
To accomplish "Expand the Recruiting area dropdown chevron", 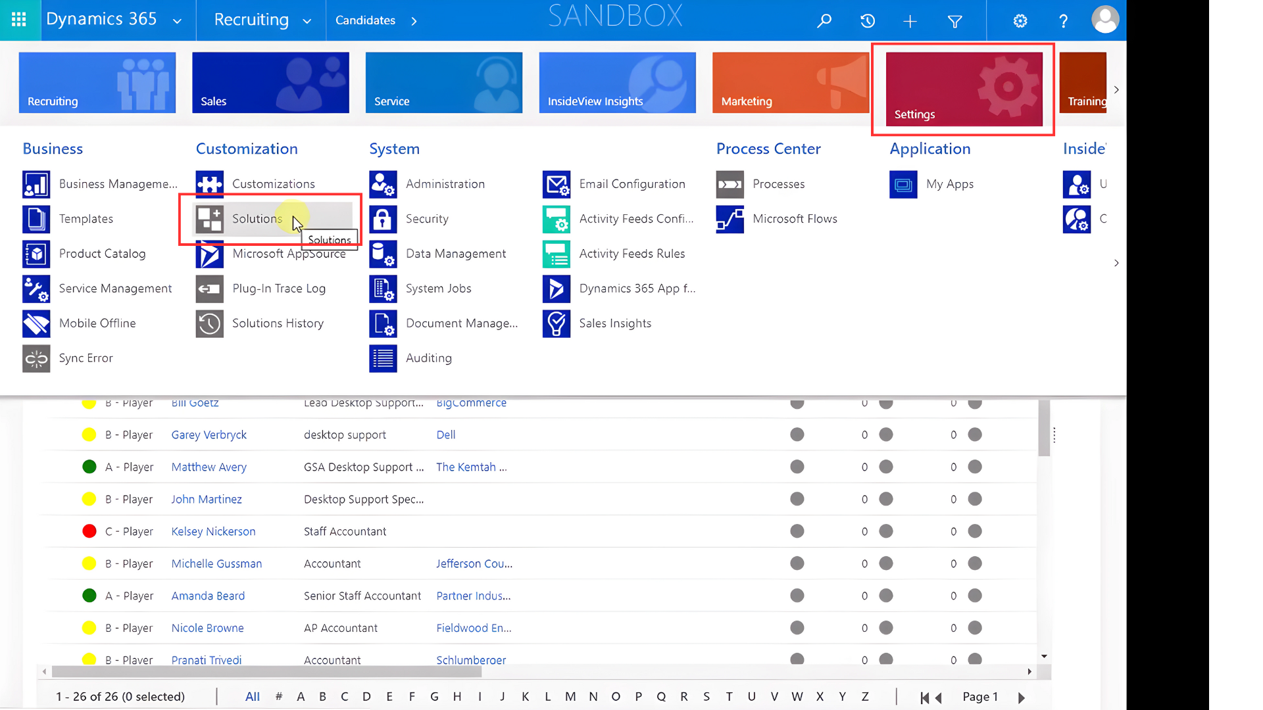I will (307, 21).
